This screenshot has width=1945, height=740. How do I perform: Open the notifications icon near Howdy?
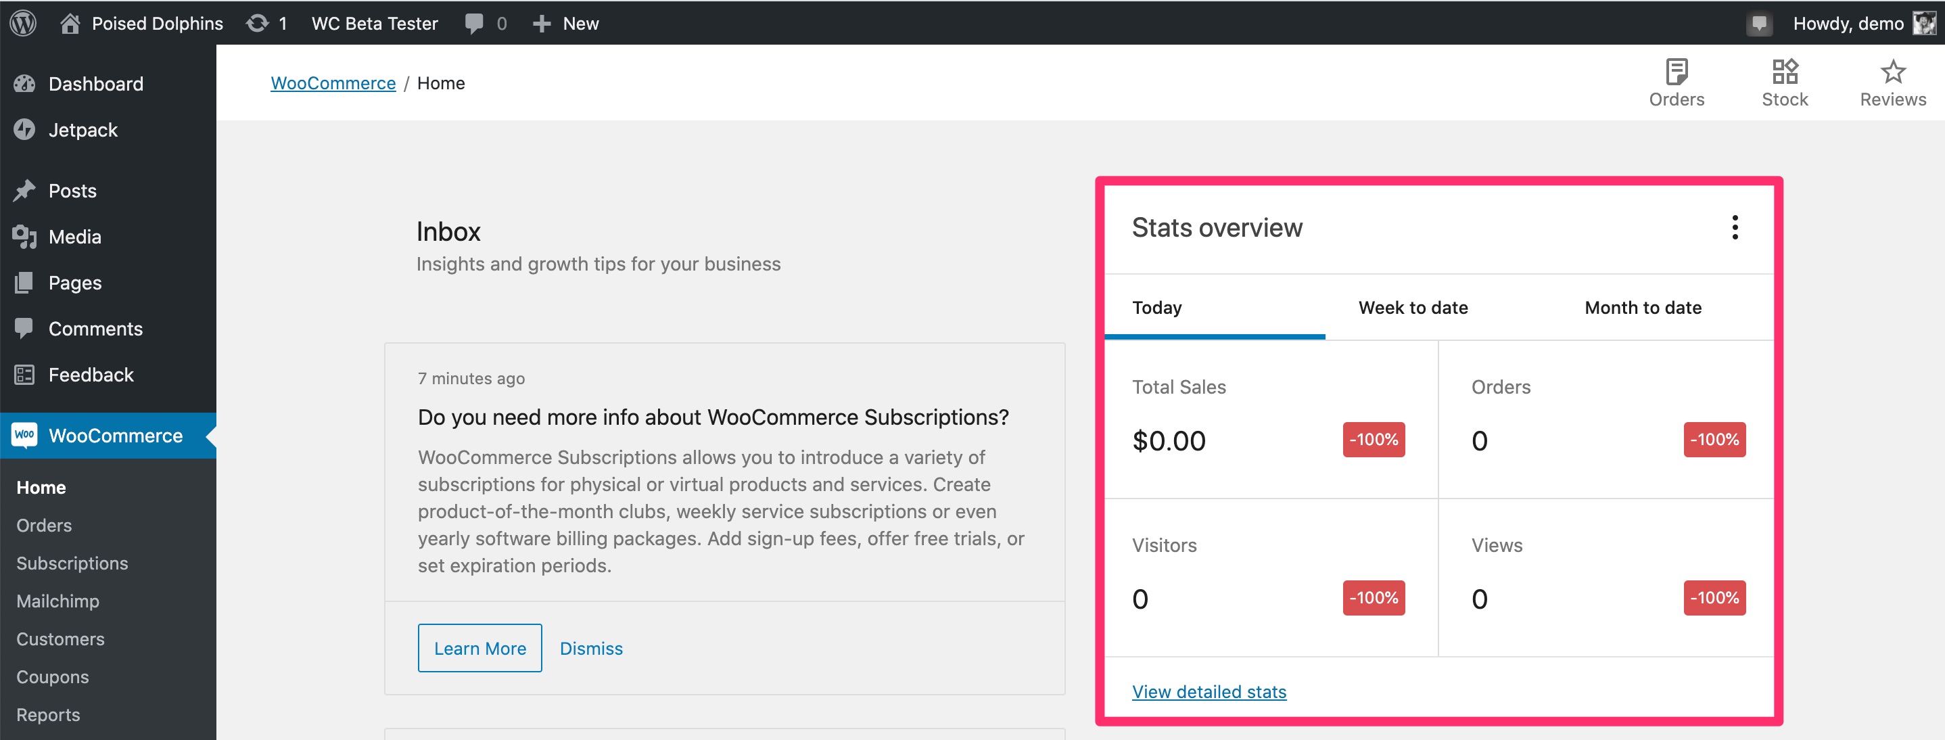1759,24
